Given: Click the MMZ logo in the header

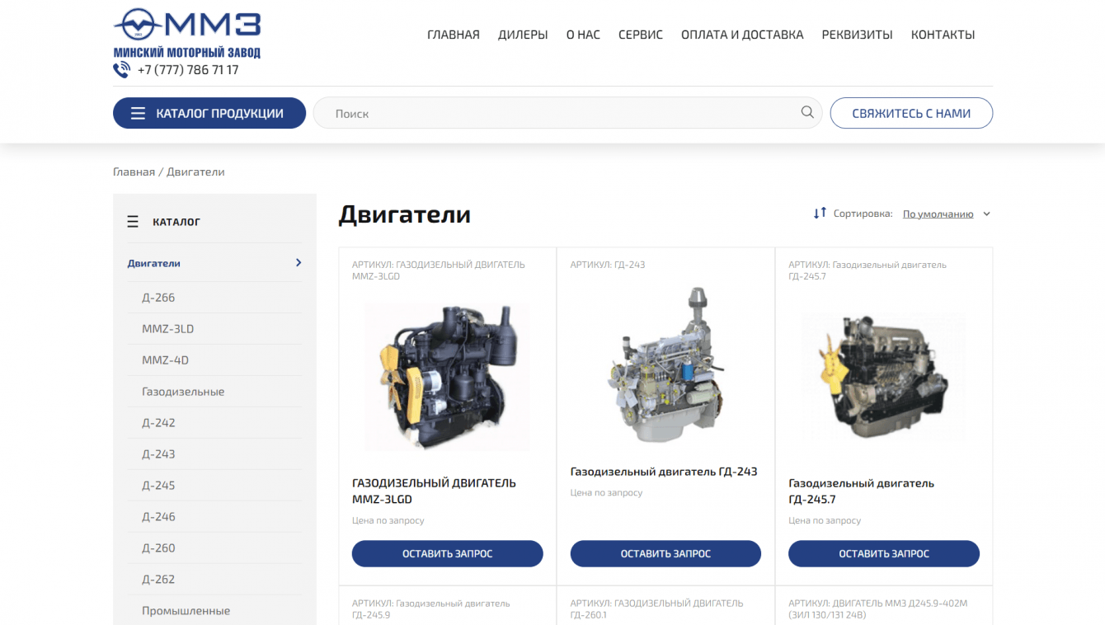Looking at the screenshot, I should [x=187, y=33].
